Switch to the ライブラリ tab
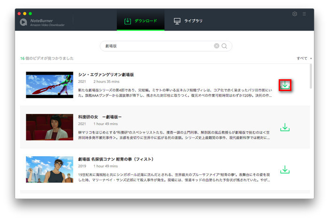This screenshot has width=329, height=220. tap(188, 21)
